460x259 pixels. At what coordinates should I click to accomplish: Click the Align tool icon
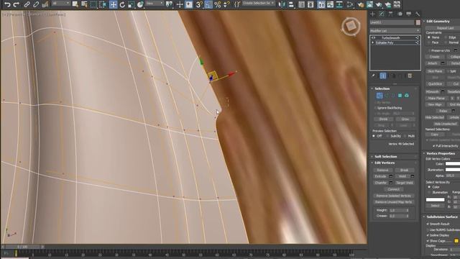[x=291, y=4]
